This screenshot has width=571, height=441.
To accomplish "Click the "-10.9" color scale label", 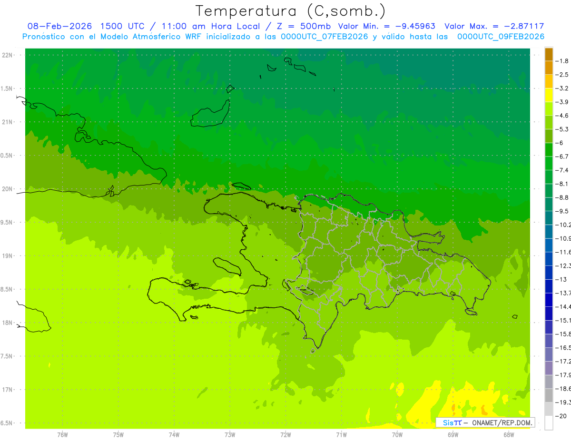I will pyautogui.click(x=563, y=238).
